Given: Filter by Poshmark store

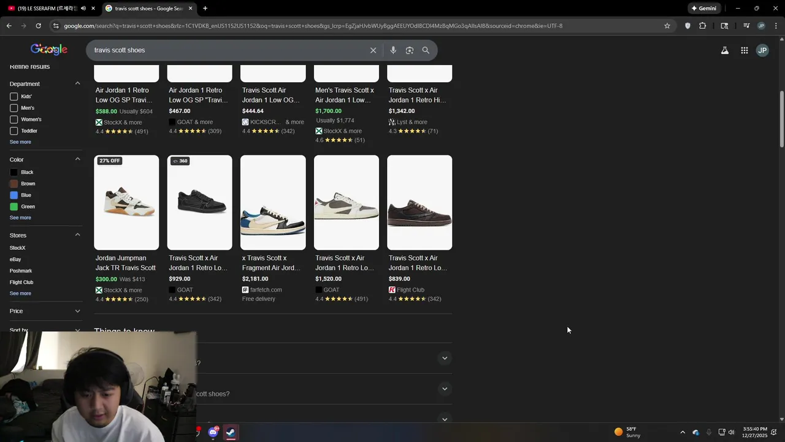Looking at the screenshot, I should (x=21, y=271).
